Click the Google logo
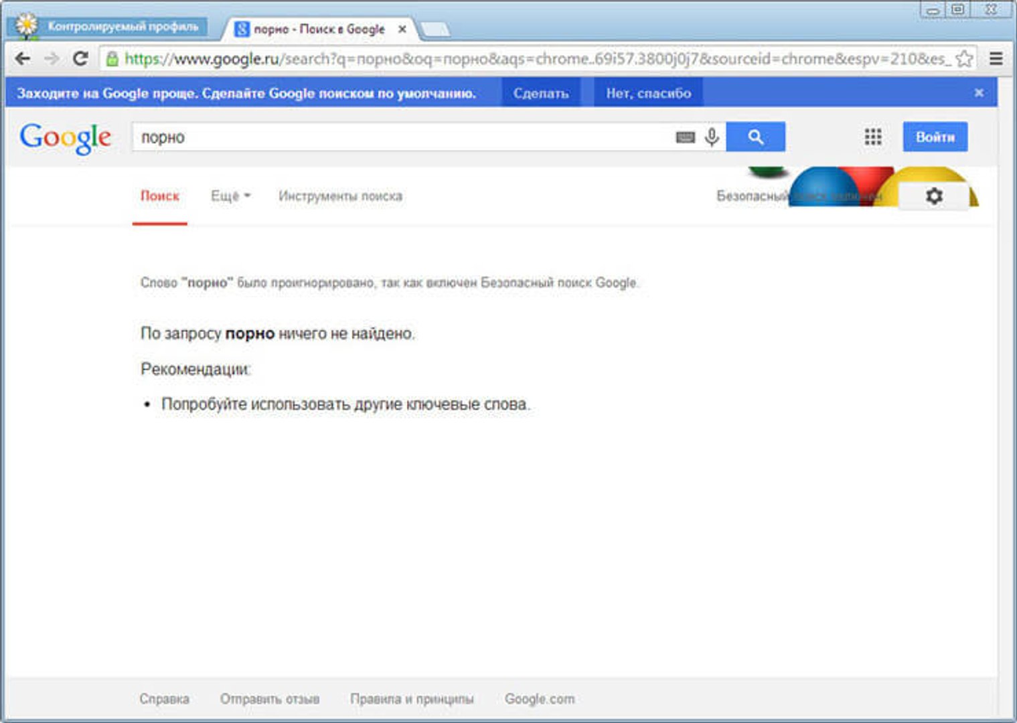 coord(66,138)
